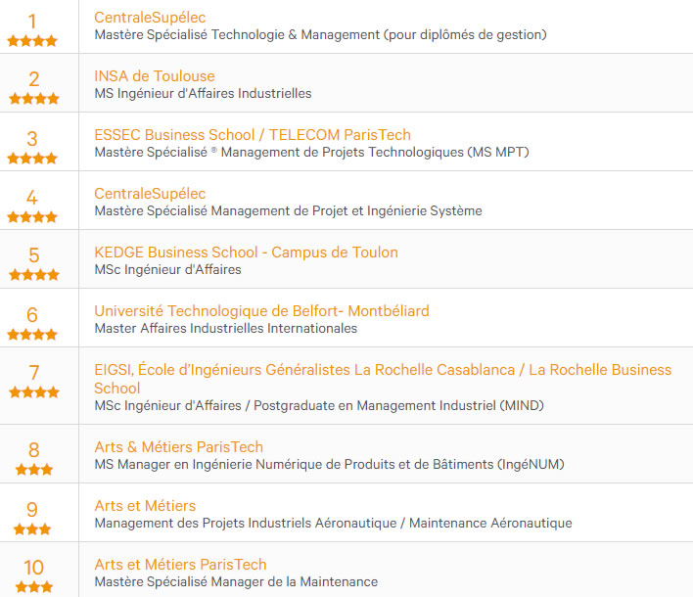Image resolution: width=693 pixels, height=597 pixels.
Task: Open Université Technologique de Belfort-Montbéliard link
Action: [x=261, y=311]
